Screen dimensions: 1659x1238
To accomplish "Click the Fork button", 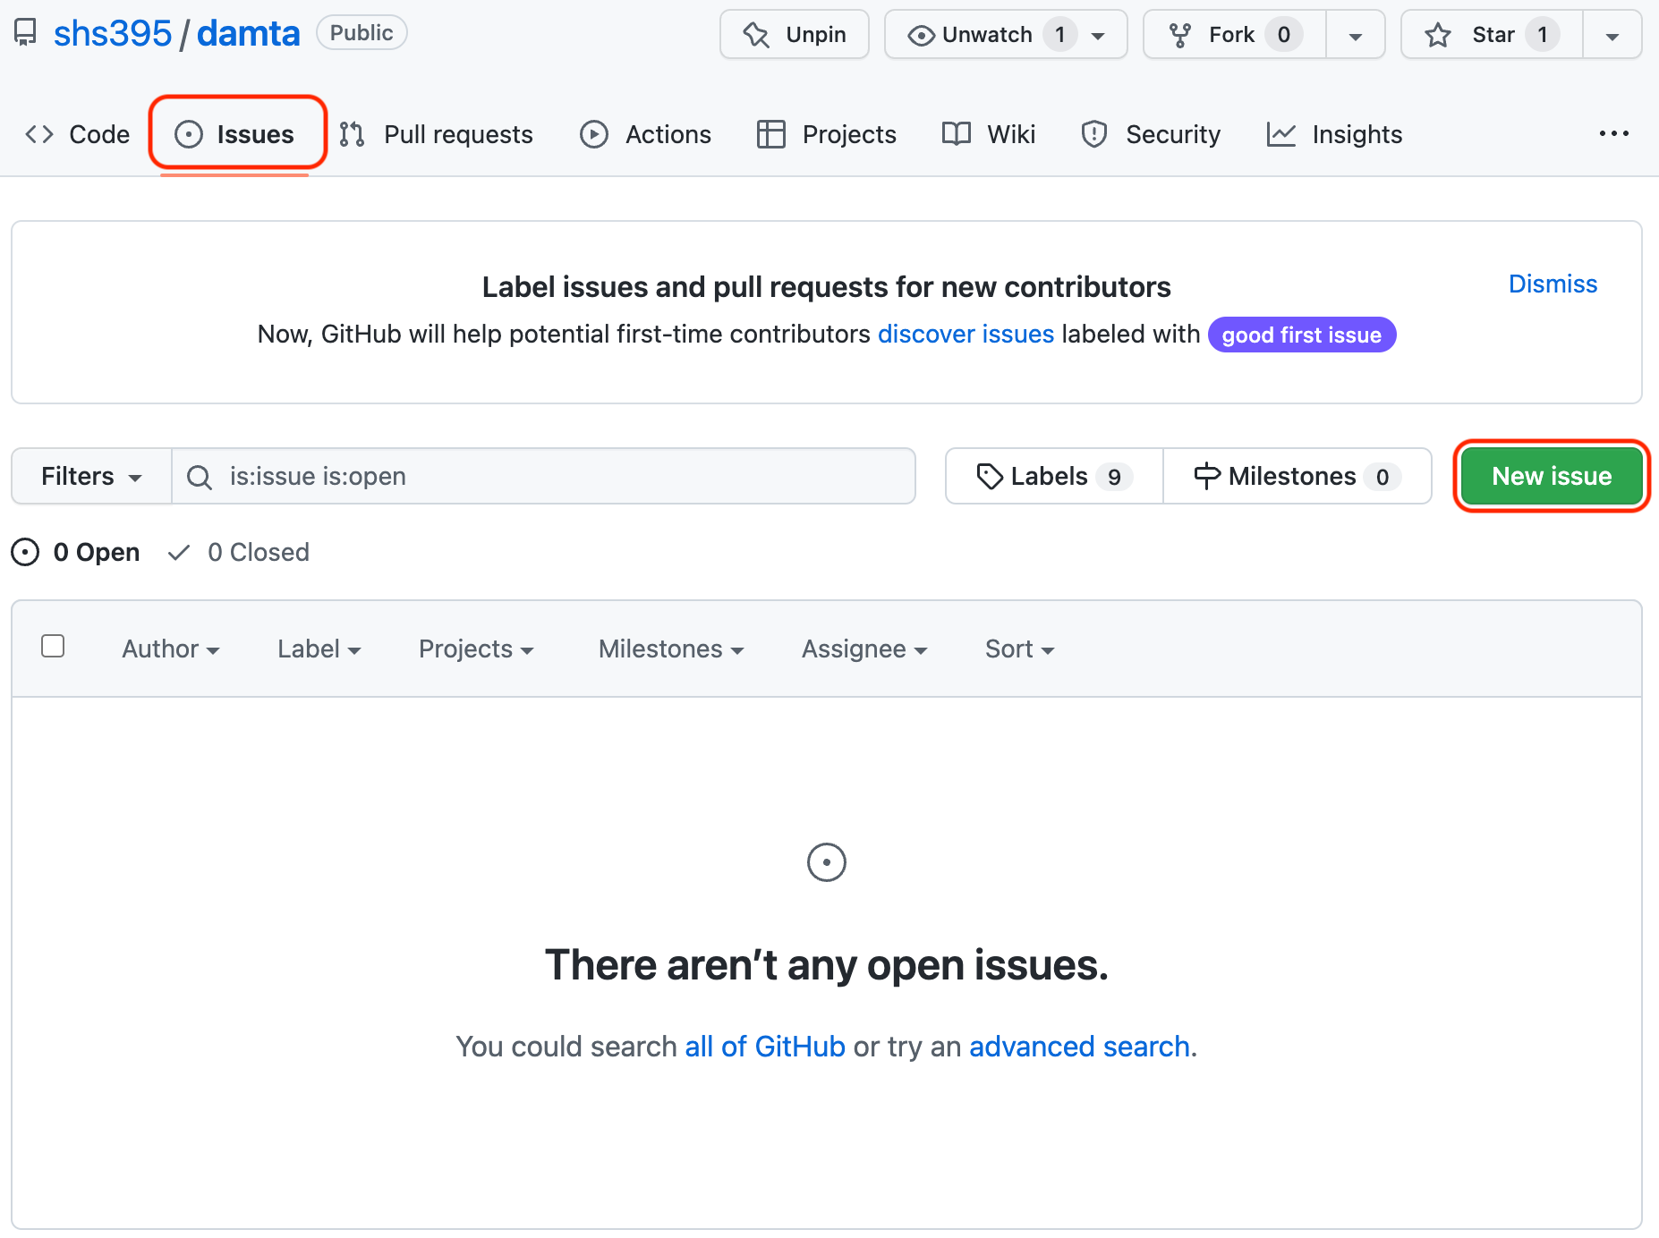I will coord(1235,35).
